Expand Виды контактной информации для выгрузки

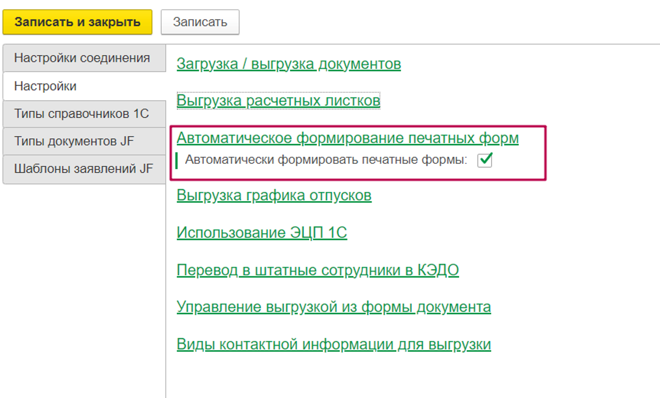[333, 344]
